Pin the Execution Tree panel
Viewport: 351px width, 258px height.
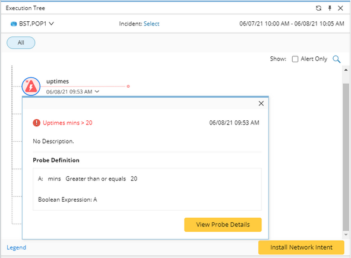point(330,8)
